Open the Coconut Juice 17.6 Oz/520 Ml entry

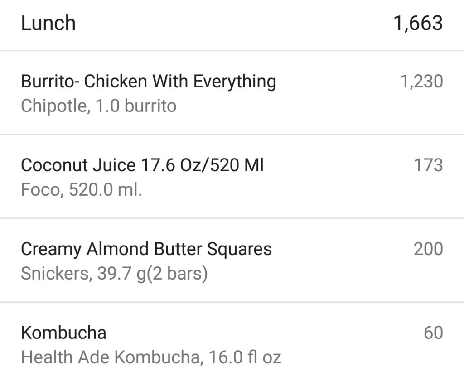click(x=142, y=165)
